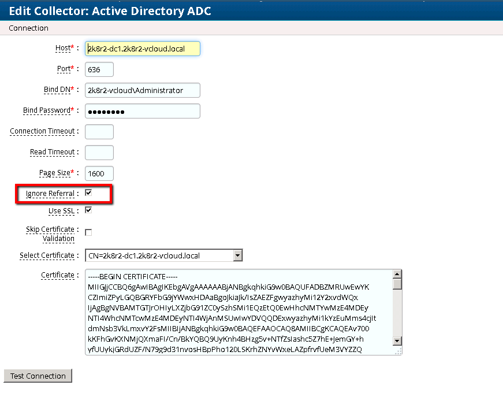Select the Connection Timeout field
The image size is (503, 400).
click(x=98, y=131)
